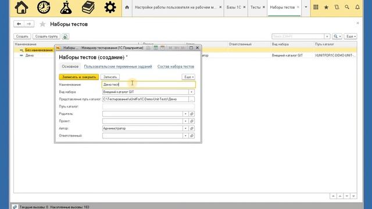The width and height of the screenshot is (372, 209).
Task: Select the Основное tab in the dialog
Action: click(70, 67)
